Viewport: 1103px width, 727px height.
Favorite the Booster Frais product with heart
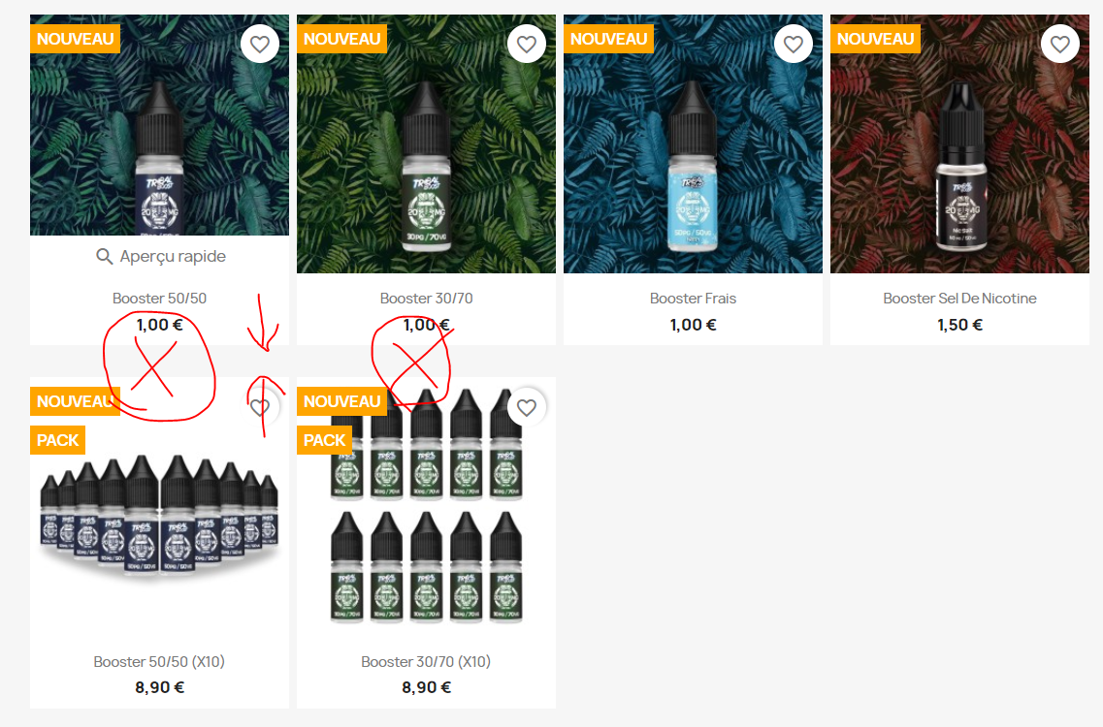point(793,44)
